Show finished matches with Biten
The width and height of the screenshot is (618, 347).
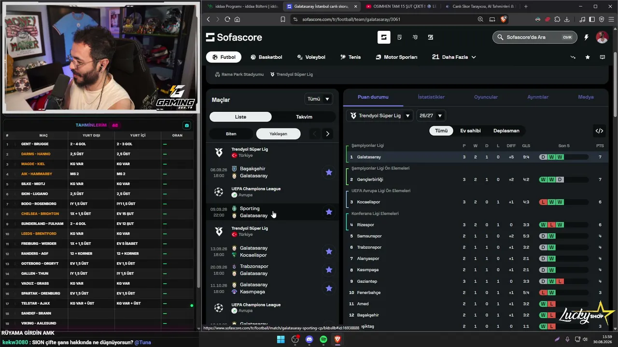tap(231, 133)
